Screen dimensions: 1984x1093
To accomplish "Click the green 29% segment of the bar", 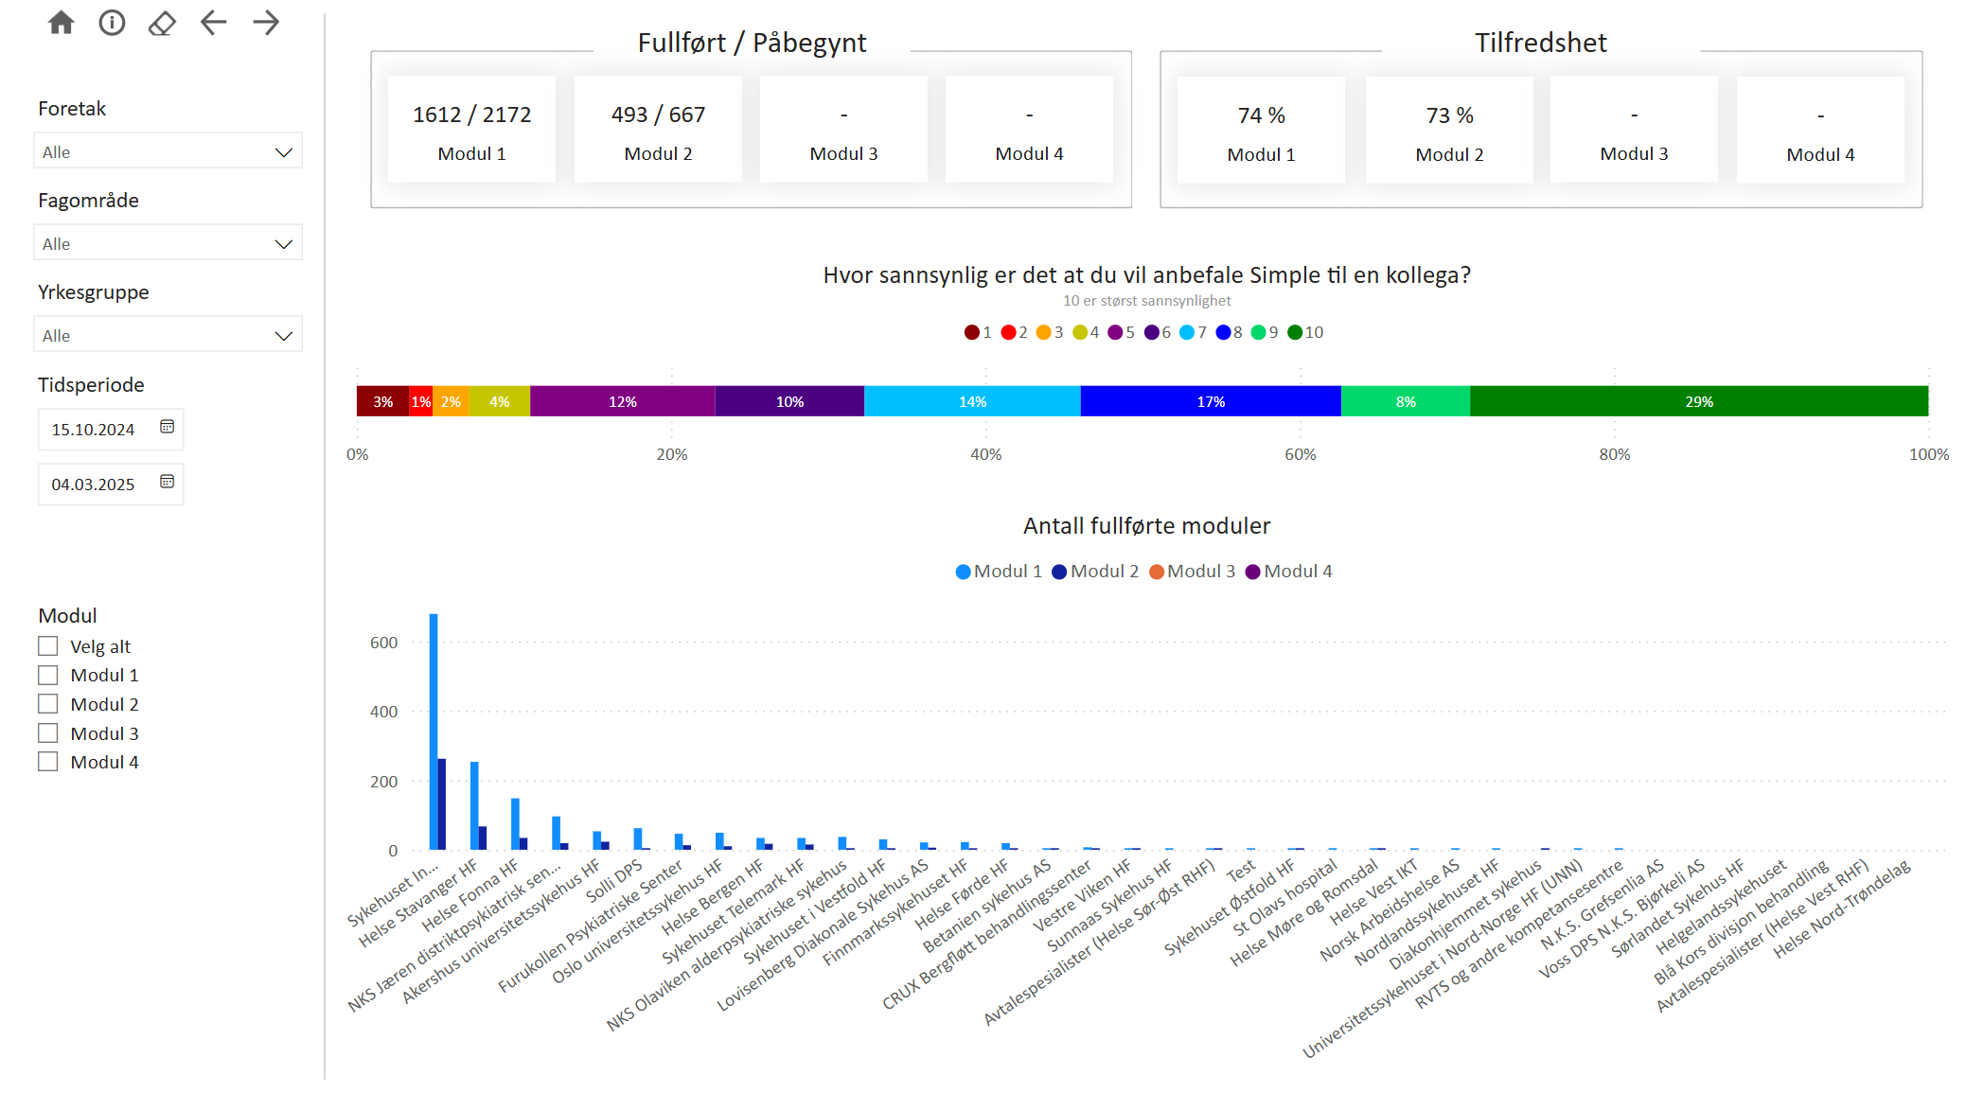I will (1698, 401).
